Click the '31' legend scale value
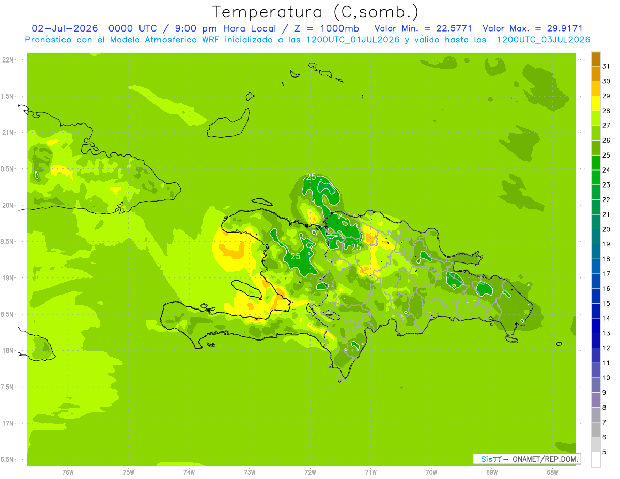This screenshot has height=479, width=620. click(606, 66)
